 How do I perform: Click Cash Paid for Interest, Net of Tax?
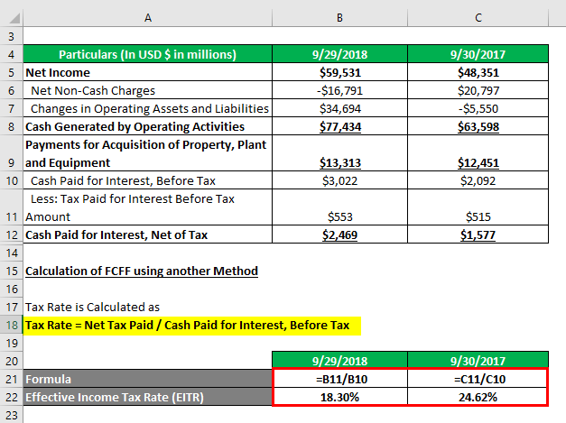click(x=148, y=234)
